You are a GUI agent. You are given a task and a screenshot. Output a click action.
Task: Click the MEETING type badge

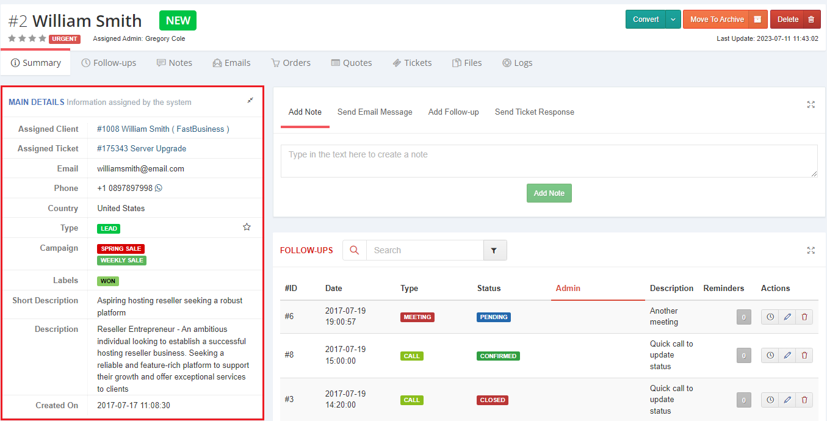click(417, 317)
